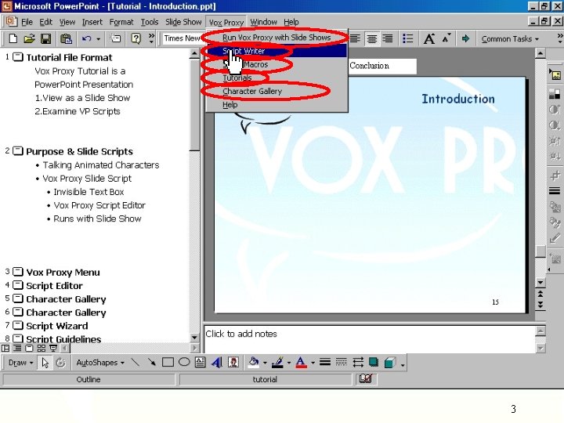Expand more Standard toolbar buttons
Viewport: 564px width, 423px height.
coord(151,38)
